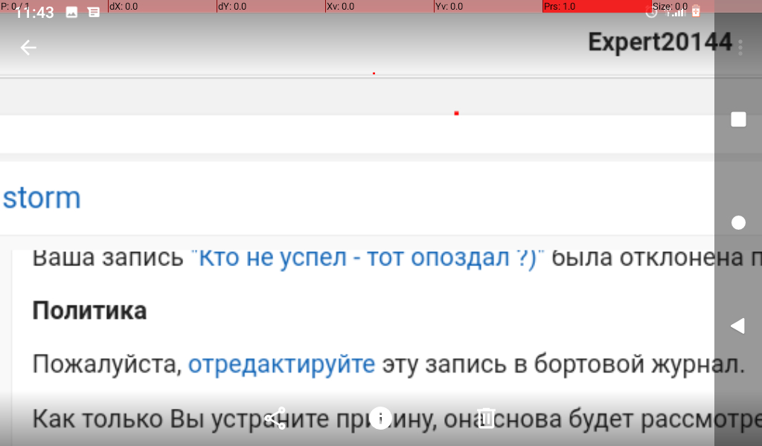Tap the battery icon in status bar
The width and height of the screenshot is (762, 446).
click(x=696, y=11)
